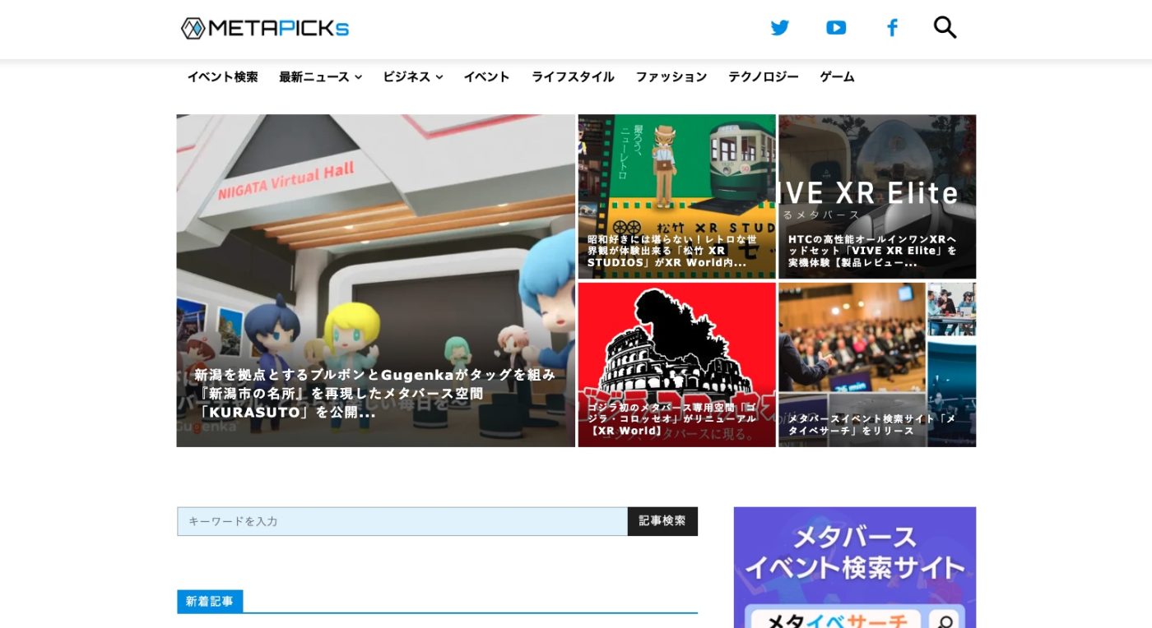This screenshot has width=1152, height=628.
Task: Click the magnifier search icon in header
Action: pos(945,27)
